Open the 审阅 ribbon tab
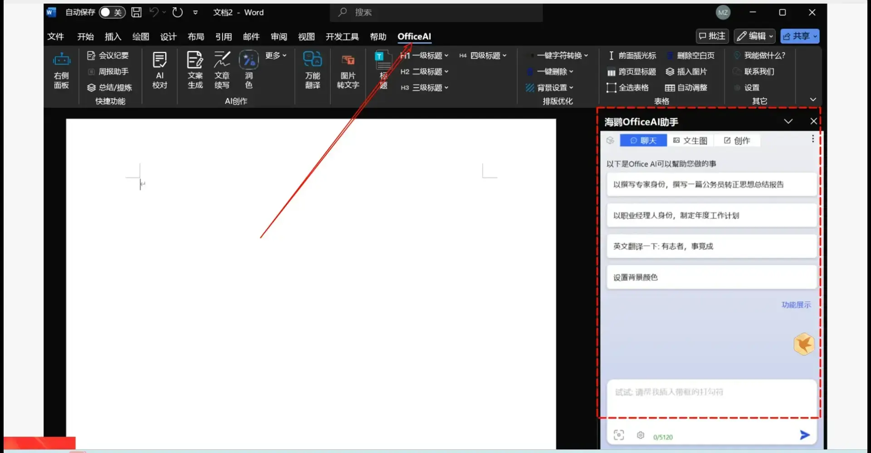The height and width of the screenshot is (453, 871). pyautogui.click(x=279, y=36)
